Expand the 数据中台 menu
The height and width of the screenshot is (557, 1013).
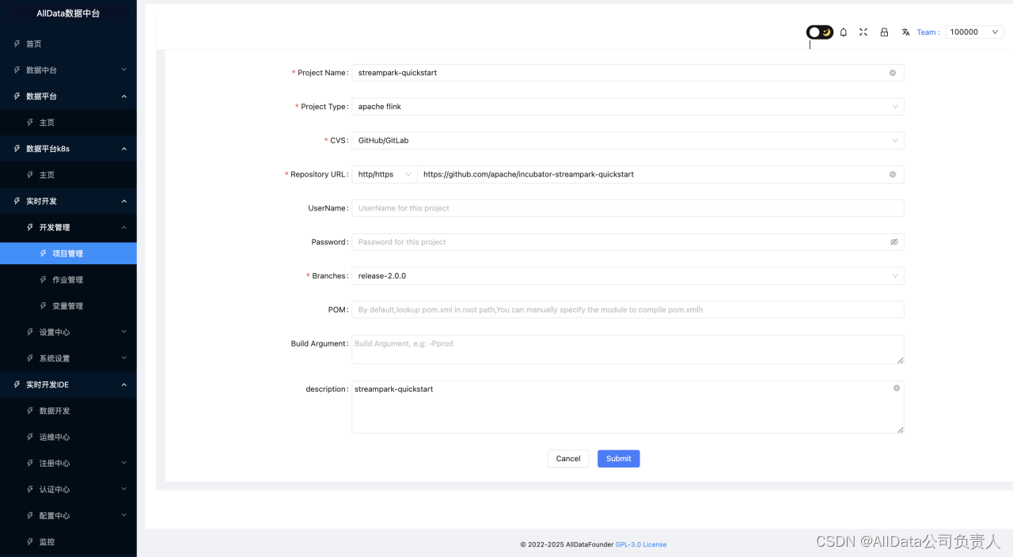point(68,70)
